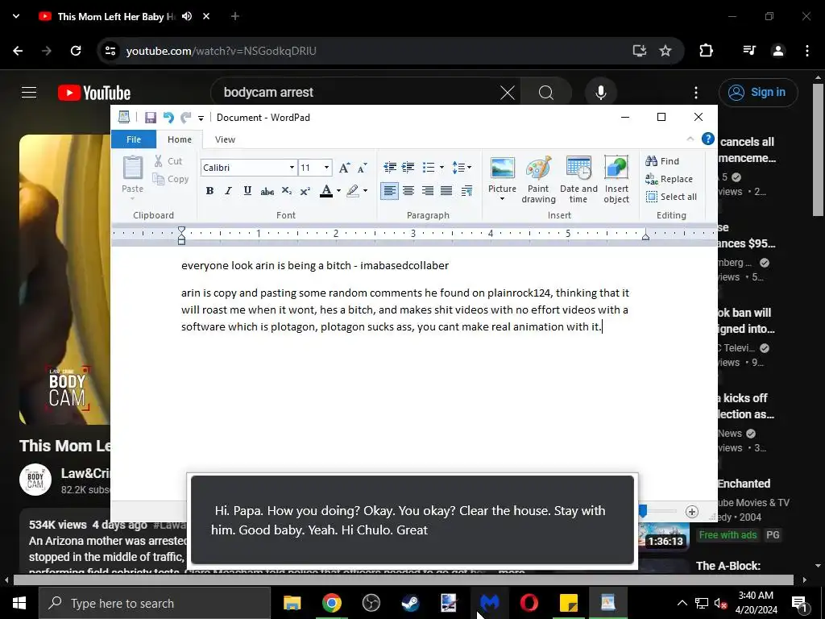Align text left

click(x=389, y=190)
